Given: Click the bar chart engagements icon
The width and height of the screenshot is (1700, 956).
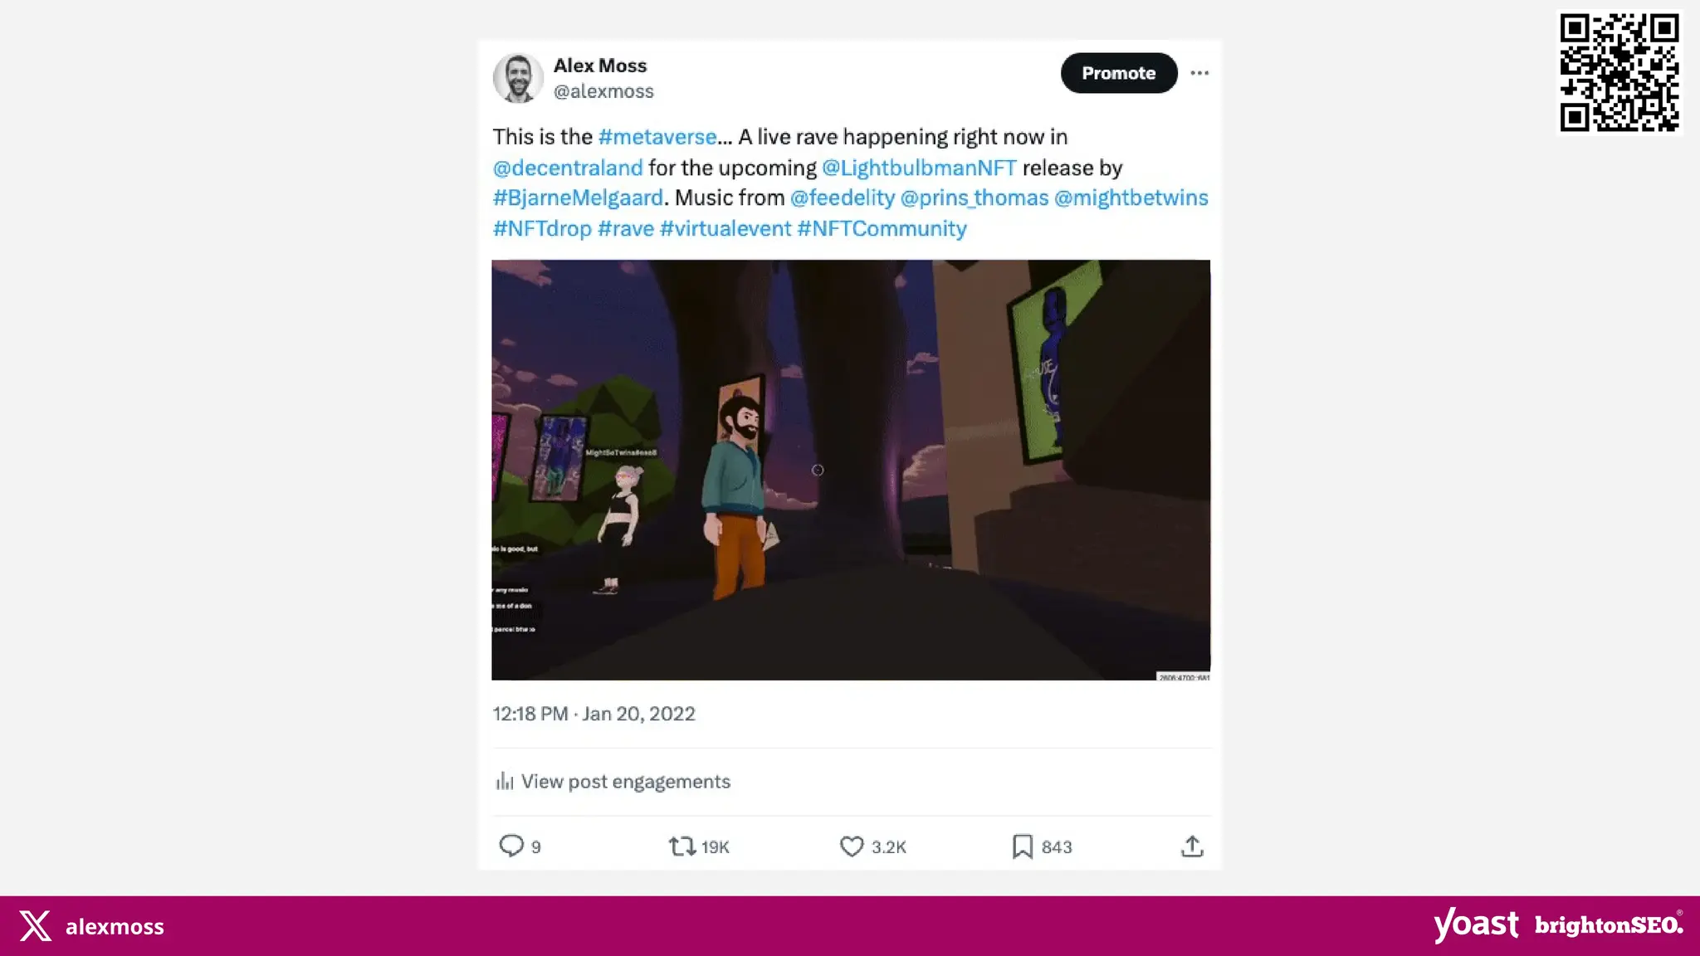Looking at the screenshot, I should coord(505,781).
